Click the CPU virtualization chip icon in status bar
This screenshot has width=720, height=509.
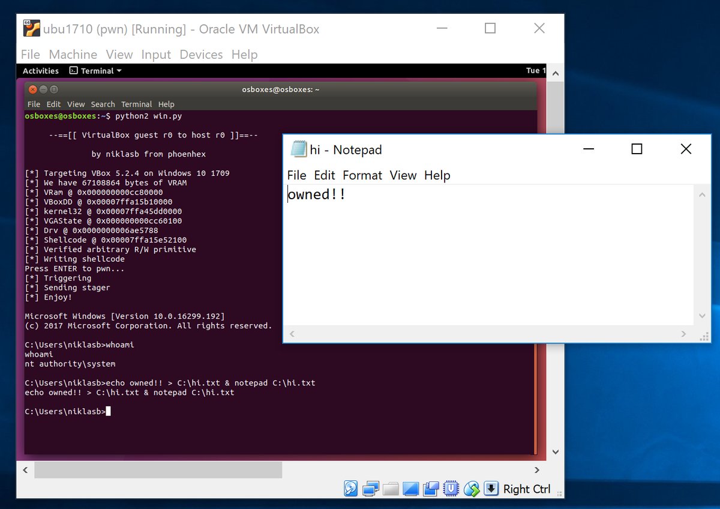click(x=451, y=489)
